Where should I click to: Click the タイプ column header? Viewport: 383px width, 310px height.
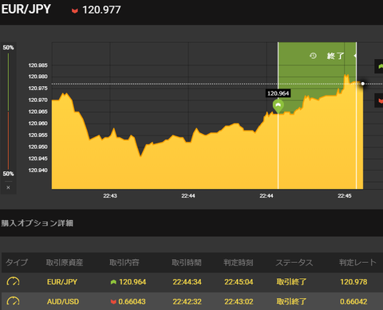17,262
